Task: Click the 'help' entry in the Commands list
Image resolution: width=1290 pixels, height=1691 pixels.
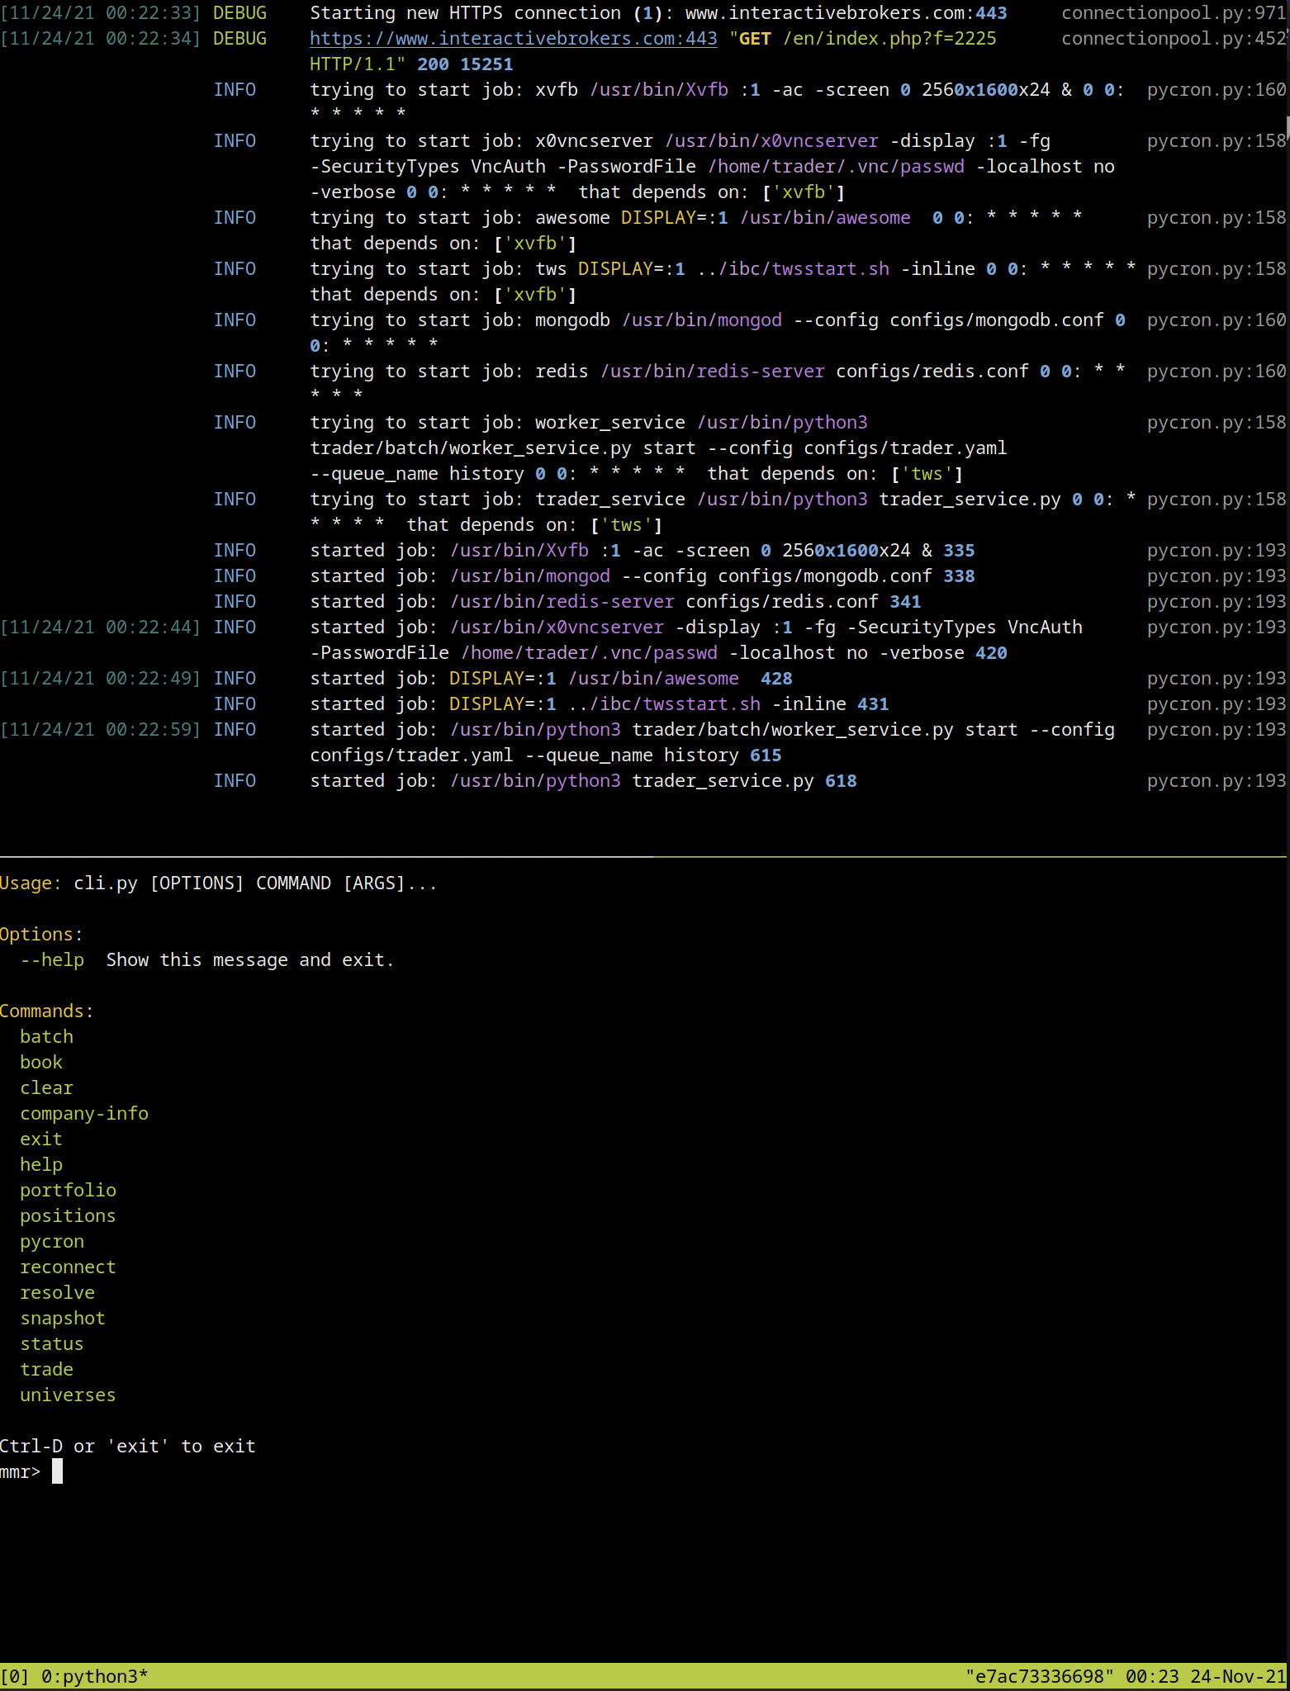Action: click(41, 1164)
